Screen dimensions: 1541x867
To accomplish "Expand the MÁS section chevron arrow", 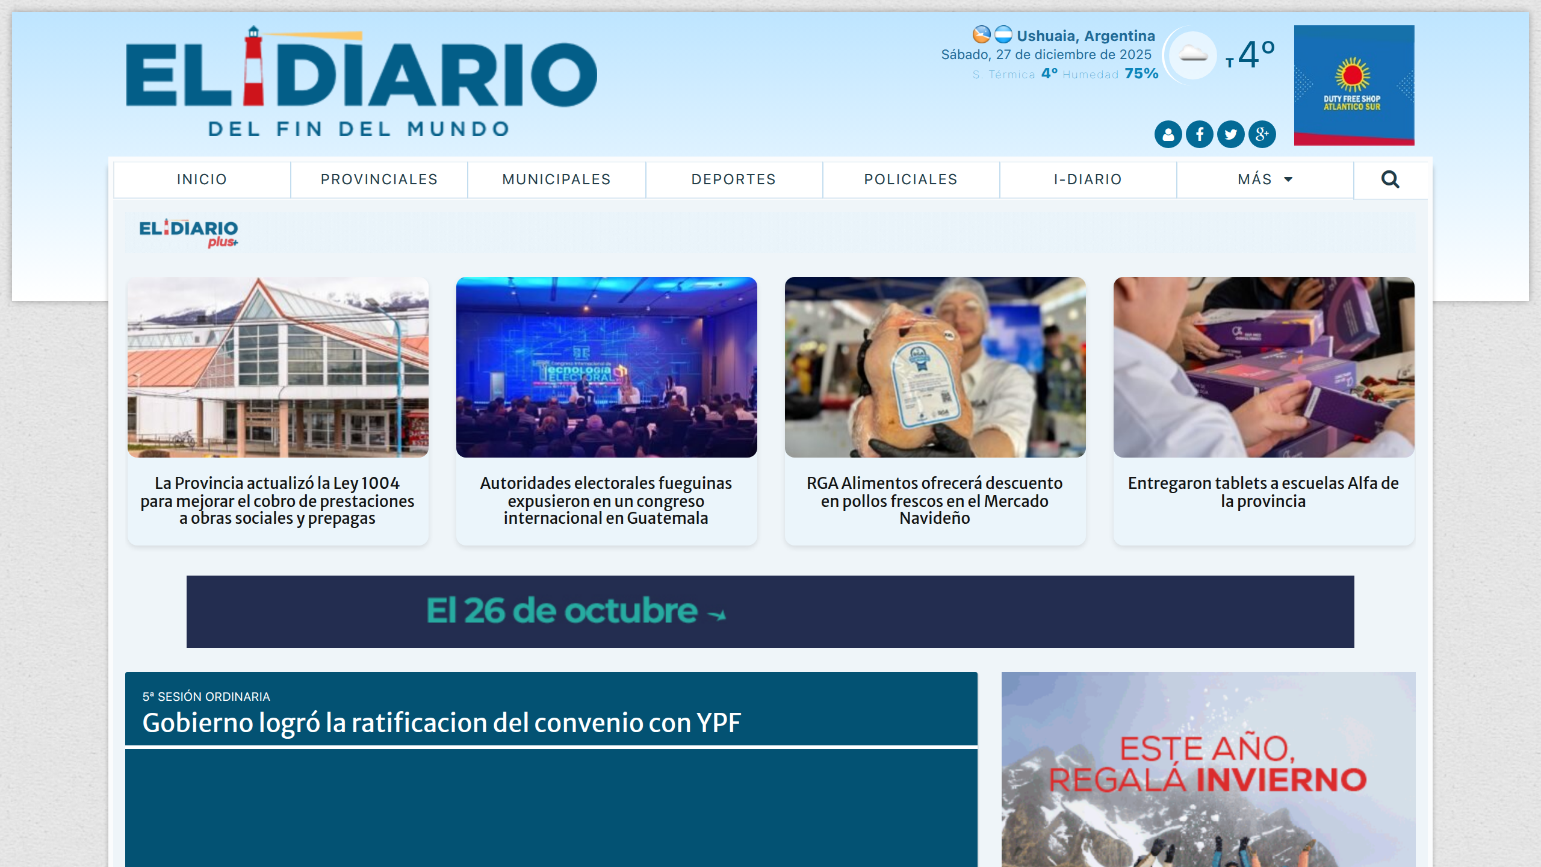I will point(1288,179).
